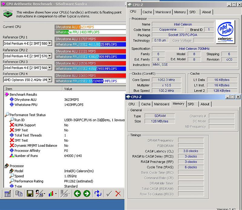
Task: Click the greyed-out device/computer icon
Action: click(x=64, y=193)
